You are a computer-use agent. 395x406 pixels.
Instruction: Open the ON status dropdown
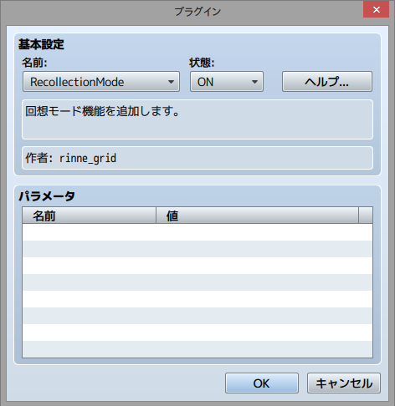(x=227, y=82)
